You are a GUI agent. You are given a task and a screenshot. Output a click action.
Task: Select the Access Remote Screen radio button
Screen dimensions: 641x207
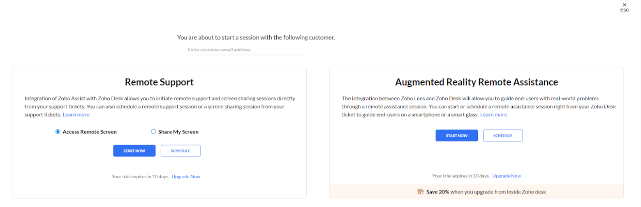point(58,132)
